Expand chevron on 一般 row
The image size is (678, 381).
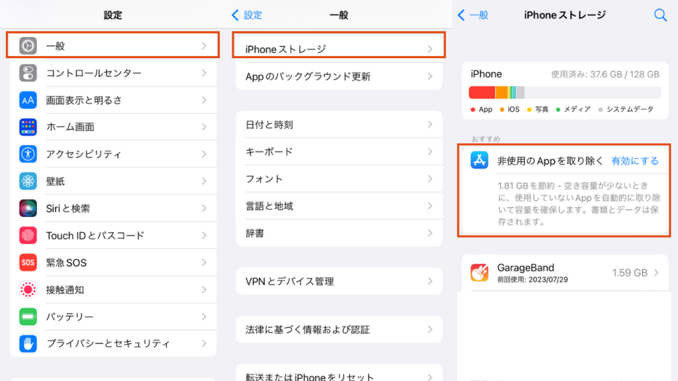[205, 46]
